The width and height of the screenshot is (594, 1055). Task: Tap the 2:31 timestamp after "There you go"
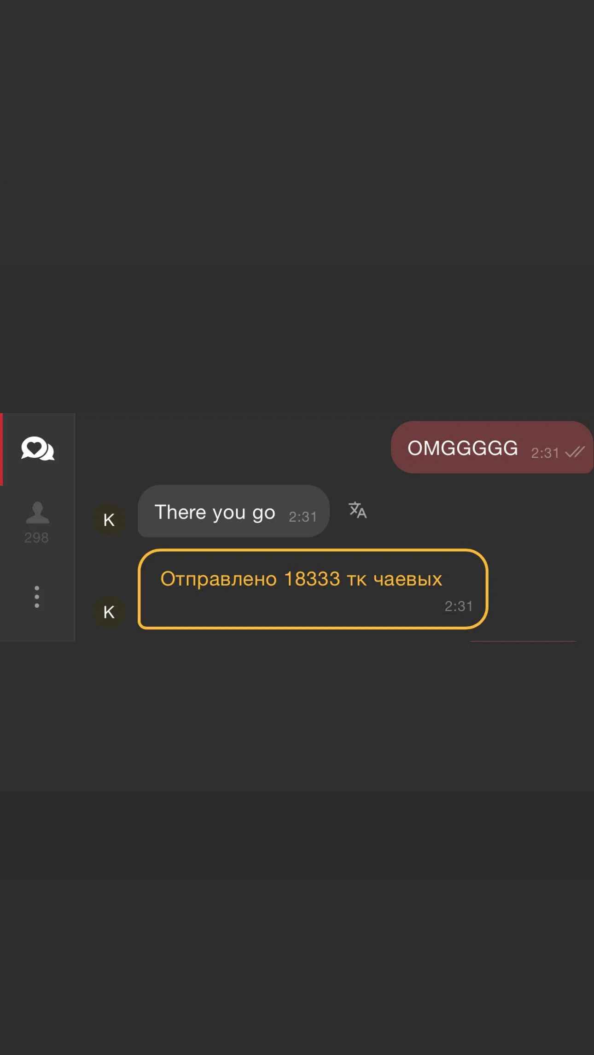303,517
